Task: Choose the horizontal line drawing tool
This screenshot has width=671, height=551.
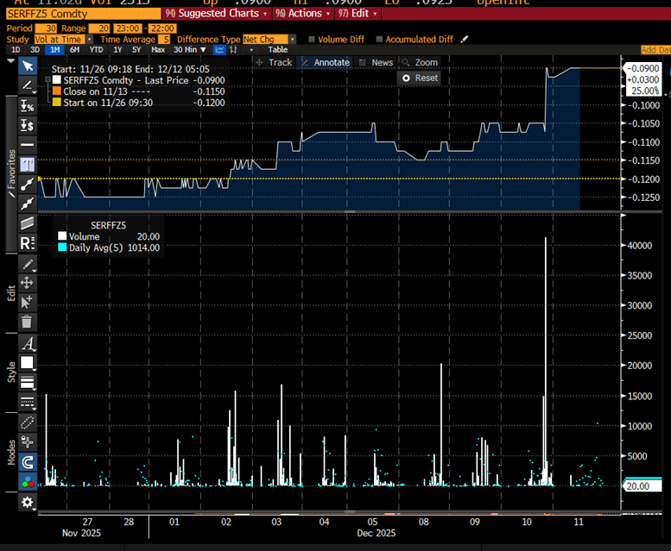Action: click(x=27, y=144)
